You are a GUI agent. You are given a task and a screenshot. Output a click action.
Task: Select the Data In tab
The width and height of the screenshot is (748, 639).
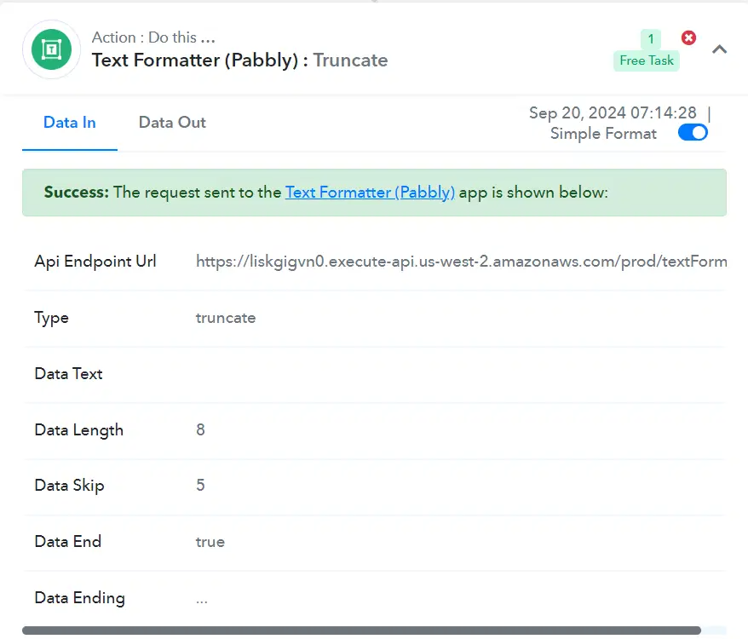(x=70, y=123)
